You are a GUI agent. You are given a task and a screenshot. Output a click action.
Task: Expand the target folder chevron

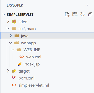pos(8,71)
